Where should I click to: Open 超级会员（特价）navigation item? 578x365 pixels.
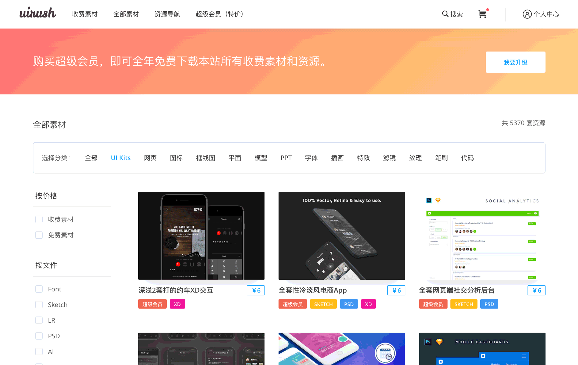(219, 14)
